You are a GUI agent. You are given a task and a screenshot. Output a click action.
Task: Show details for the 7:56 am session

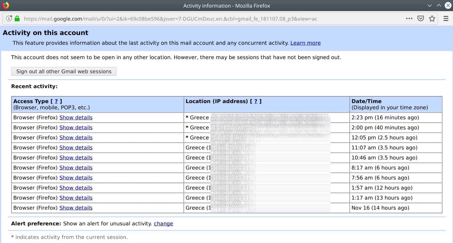[x=76, y=178]
